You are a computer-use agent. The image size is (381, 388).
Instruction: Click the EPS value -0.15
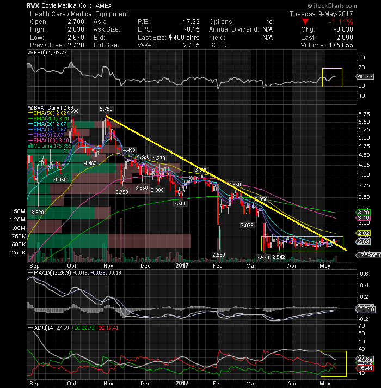pos(192,29)
